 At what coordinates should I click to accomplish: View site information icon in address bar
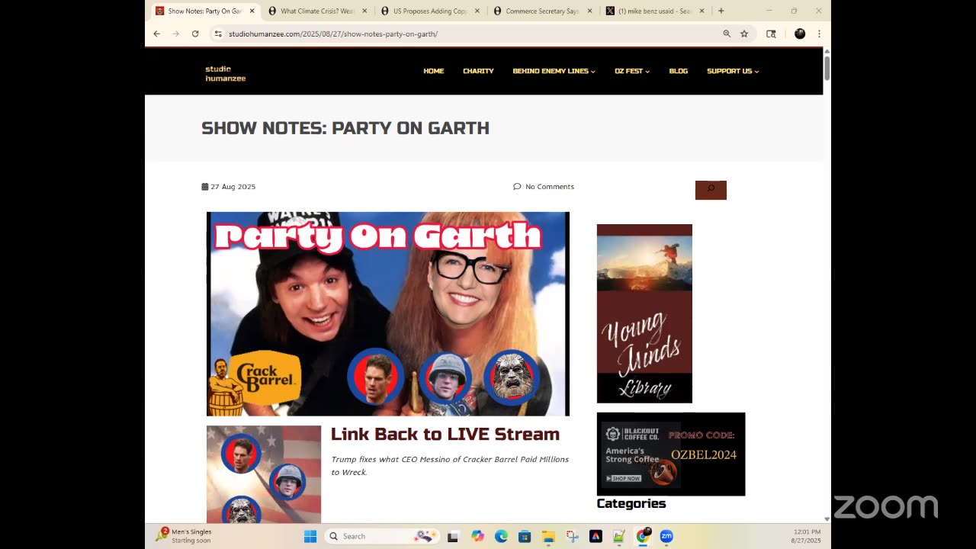[218, 34]
